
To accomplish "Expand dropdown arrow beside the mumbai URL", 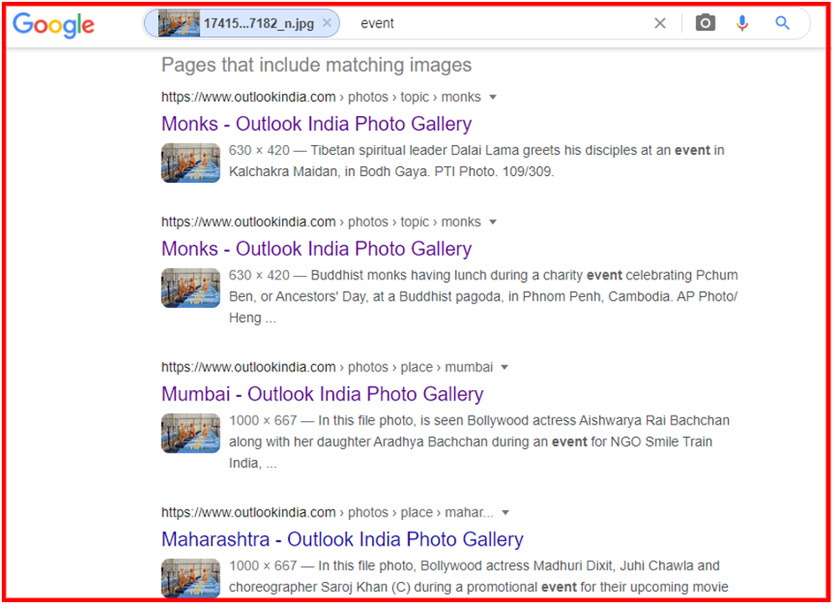I will [504, 368].
